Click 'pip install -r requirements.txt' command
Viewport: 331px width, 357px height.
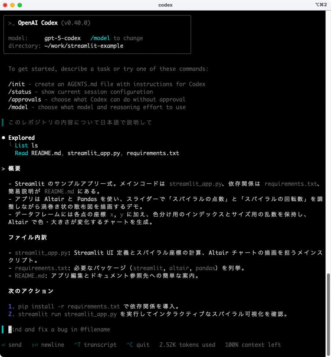pos(69,307)
